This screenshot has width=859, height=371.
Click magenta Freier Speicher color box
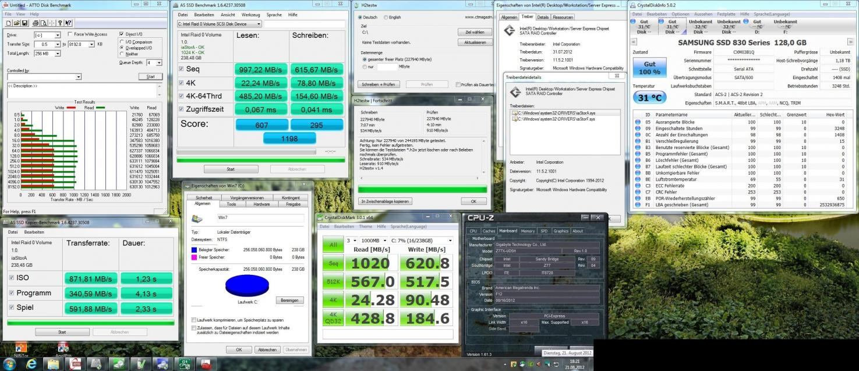pyautogui.click(x=194, y=257)
